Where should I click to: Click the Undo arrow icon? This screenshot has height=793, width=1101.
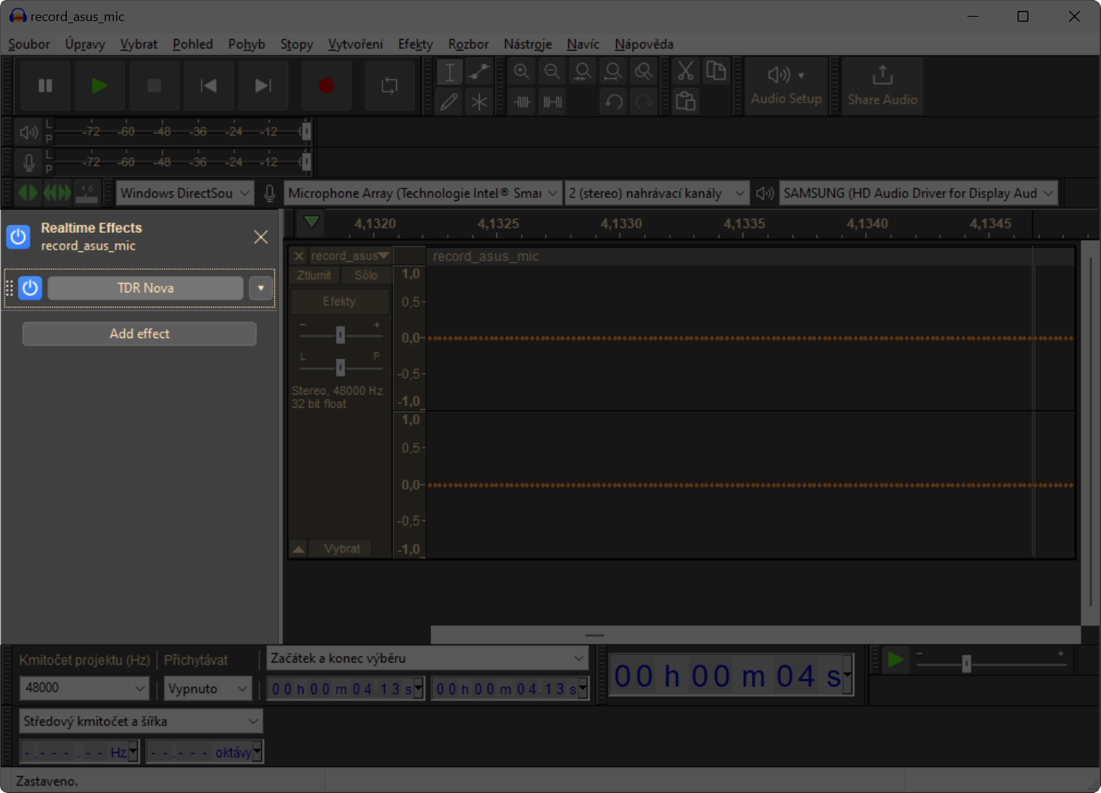613,102
